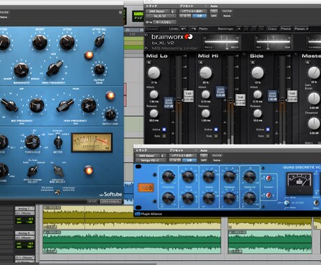Click the orange Vertigo logo badge

146,188
